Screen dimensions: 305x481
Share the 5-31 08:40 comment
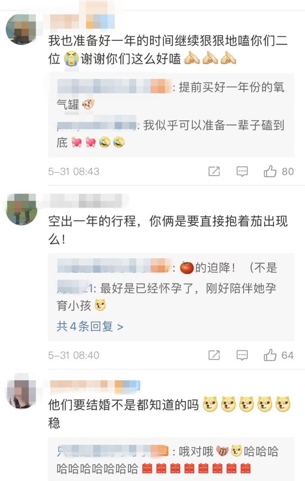coord(214,355)
